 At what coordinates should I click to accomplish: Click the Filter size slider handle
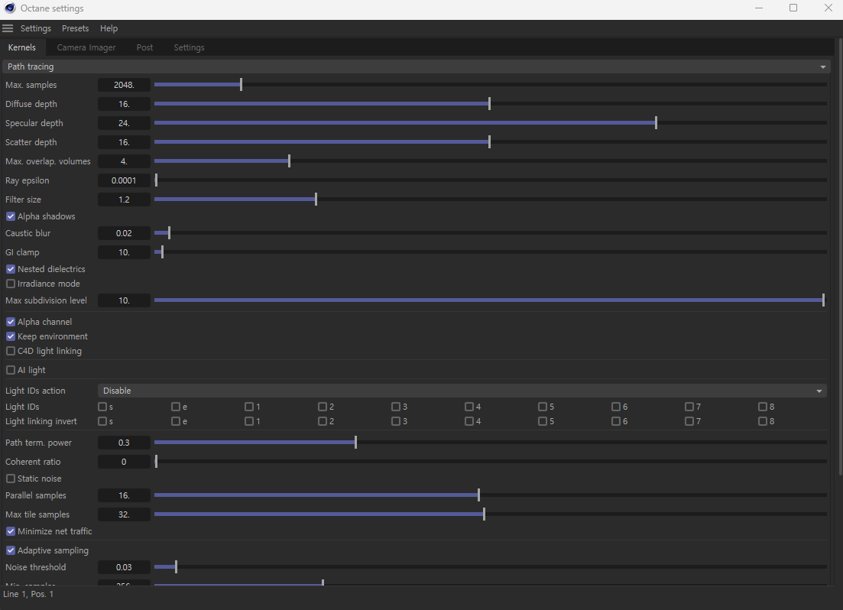[316, 200]
